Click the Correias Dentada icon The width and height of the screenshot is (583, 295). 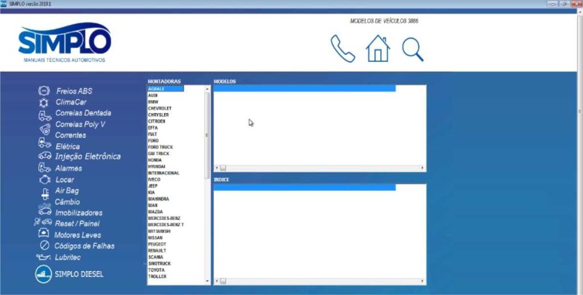44,115
